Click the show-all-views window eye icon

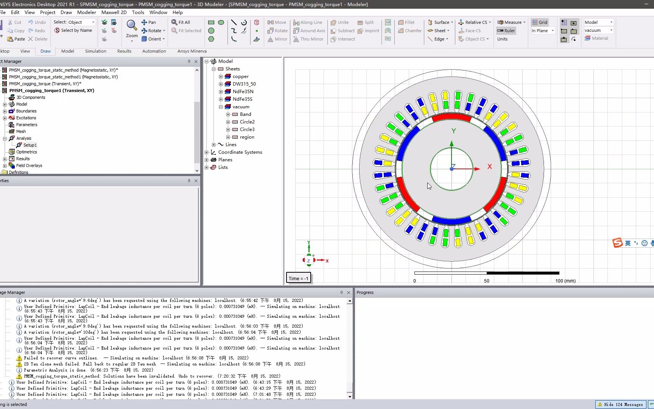(114, 22)
